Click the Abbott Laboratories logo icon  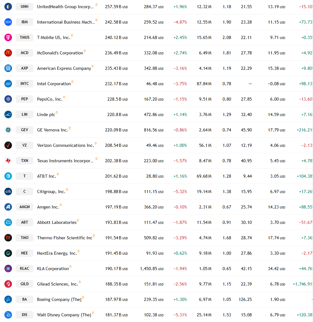pos(8,222)
